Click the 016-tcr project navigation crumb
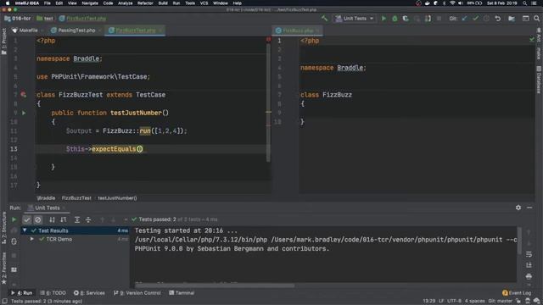 tap(18, 19)
